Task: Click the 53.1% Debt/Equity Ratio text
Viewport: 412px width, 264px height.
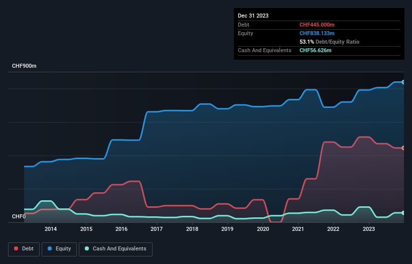Action: pos(329,42)
